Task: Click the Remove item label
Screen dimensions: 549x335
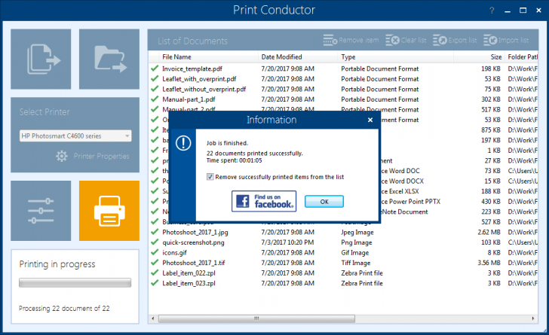Action: [x=358, y=40]
